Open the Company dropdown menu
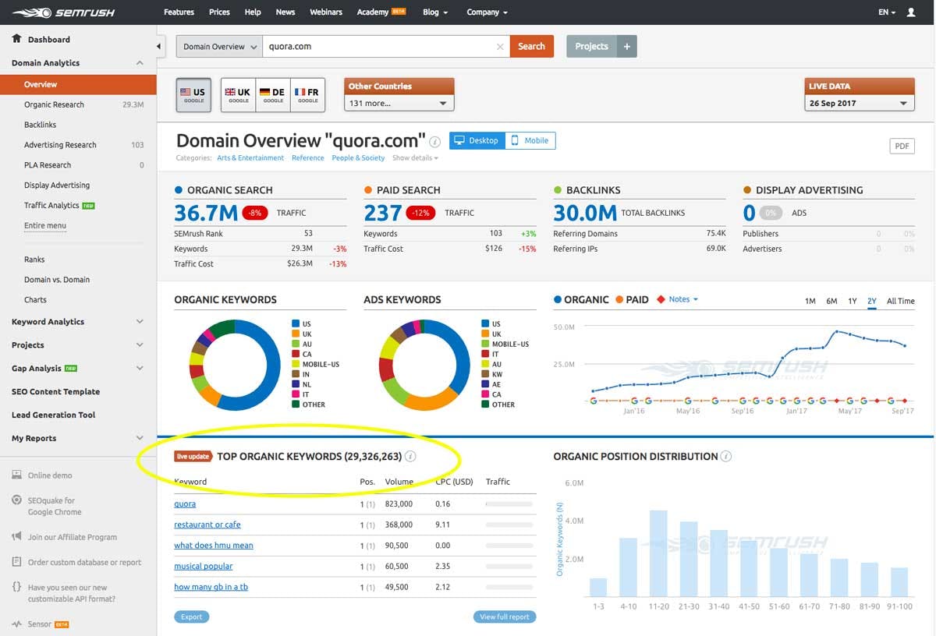936x636 pixels. 487,12
